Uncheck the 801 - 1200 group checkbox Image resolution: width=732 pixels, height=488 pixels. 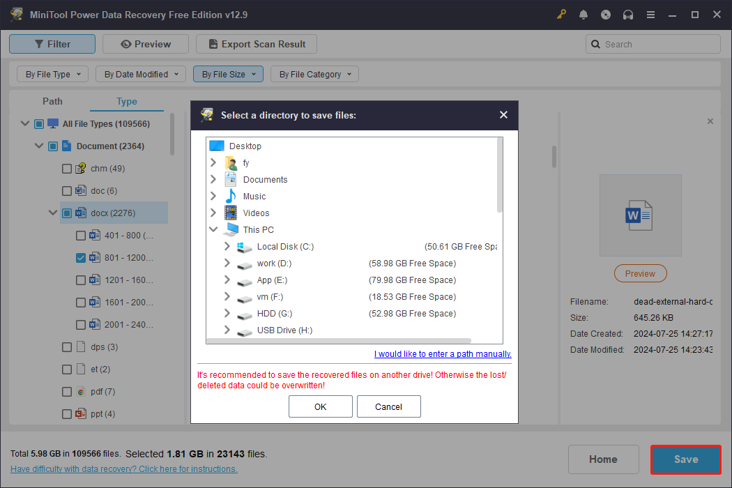coord(81,258)
